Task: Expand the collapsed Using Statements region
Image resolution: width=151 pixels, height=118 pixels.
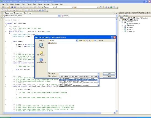Action: pyautogui.click(x=5, y=20)
